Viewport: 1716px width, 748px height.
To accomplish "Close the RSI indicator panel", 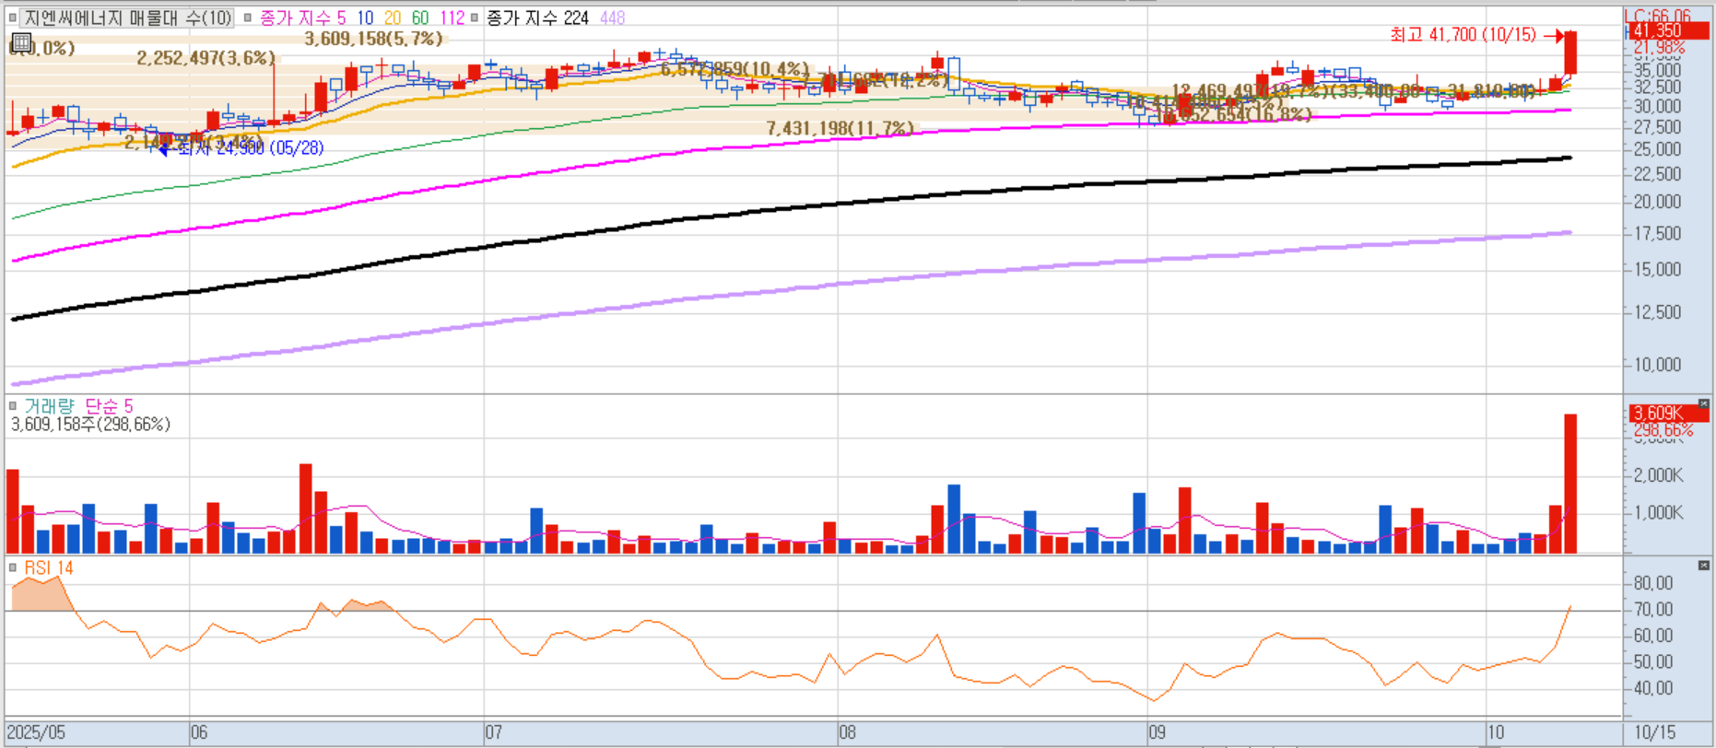I will coord(1703,565).
